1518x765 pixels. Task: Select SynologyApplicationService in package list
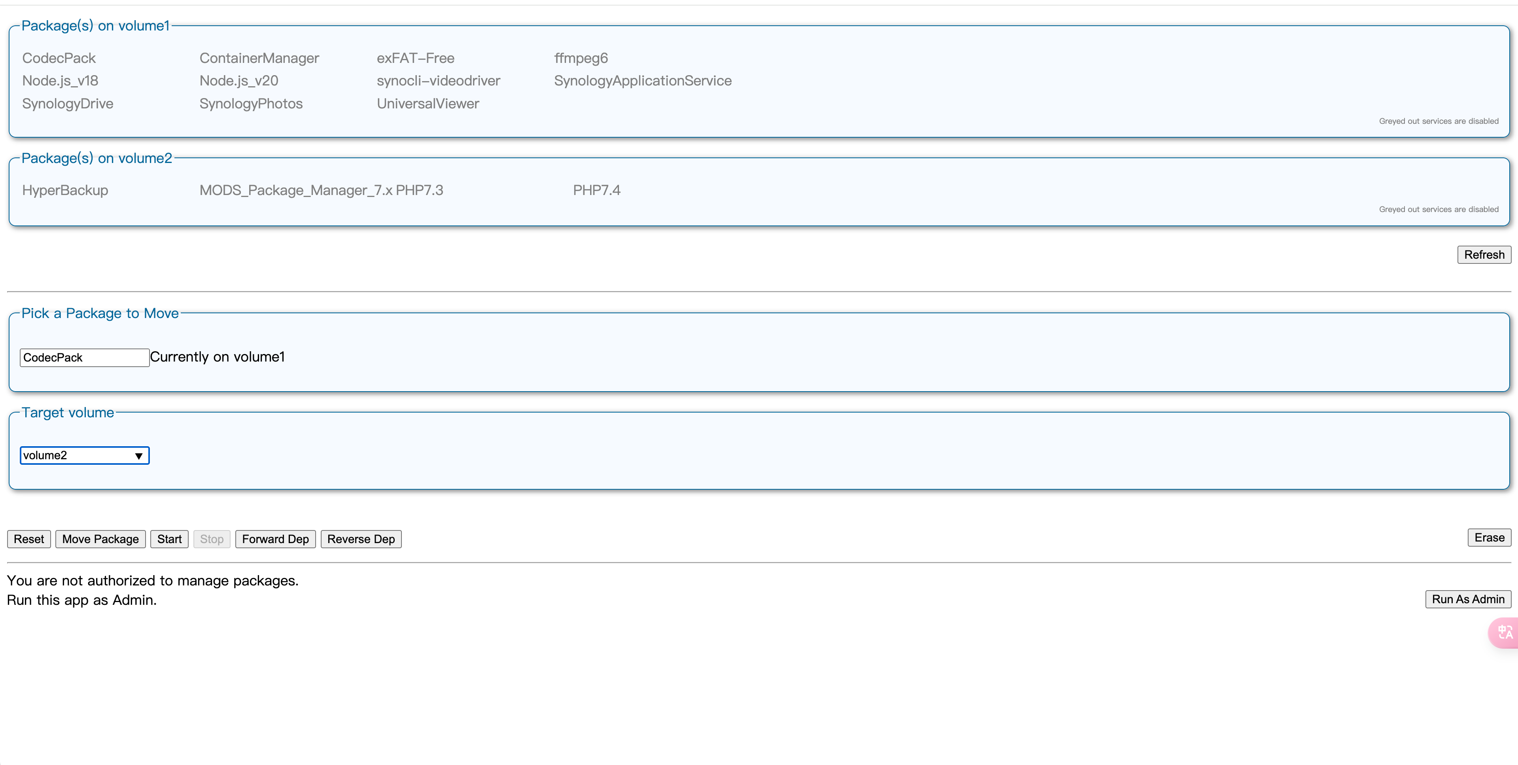click(643, 81)
